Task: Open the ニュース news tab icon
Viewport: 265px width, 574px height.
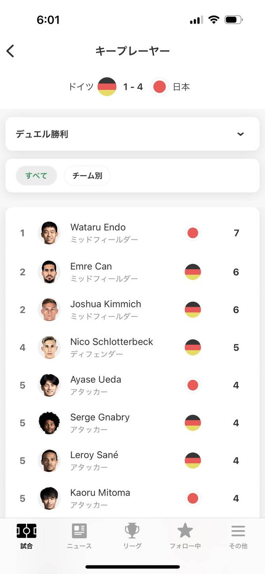Action: click(x=79, y=531)
